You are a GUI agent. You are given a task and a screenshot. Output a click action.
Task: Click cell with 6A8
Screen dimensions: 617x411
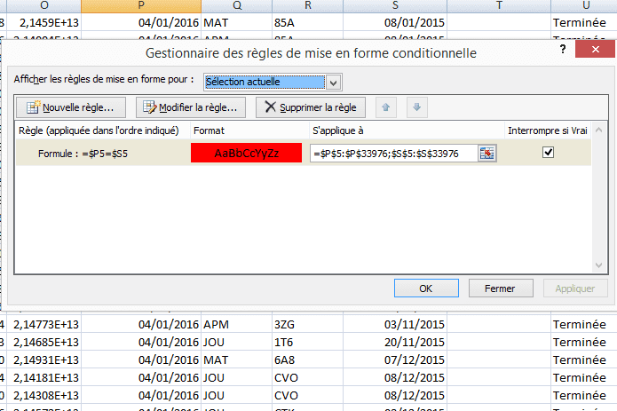point(308,360)
